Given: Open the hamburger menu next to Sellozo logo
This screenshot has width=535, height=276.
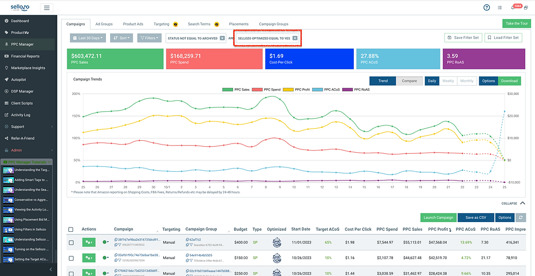Looking at the screenshot, I should (47, 8).
